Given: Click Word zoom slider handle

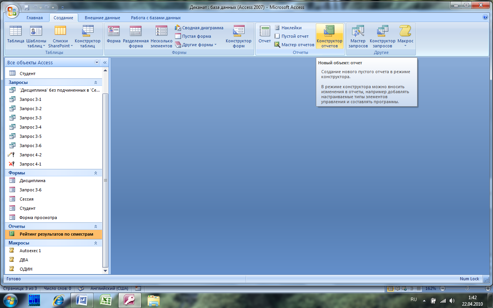Looking at the screenshot, I should click(468, 288).
